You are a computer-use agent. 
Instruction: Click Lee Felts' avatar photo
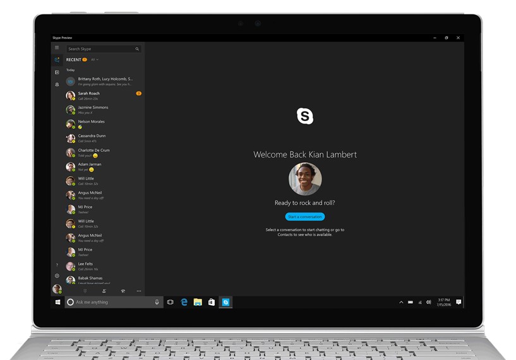click(x=70, y=267)
